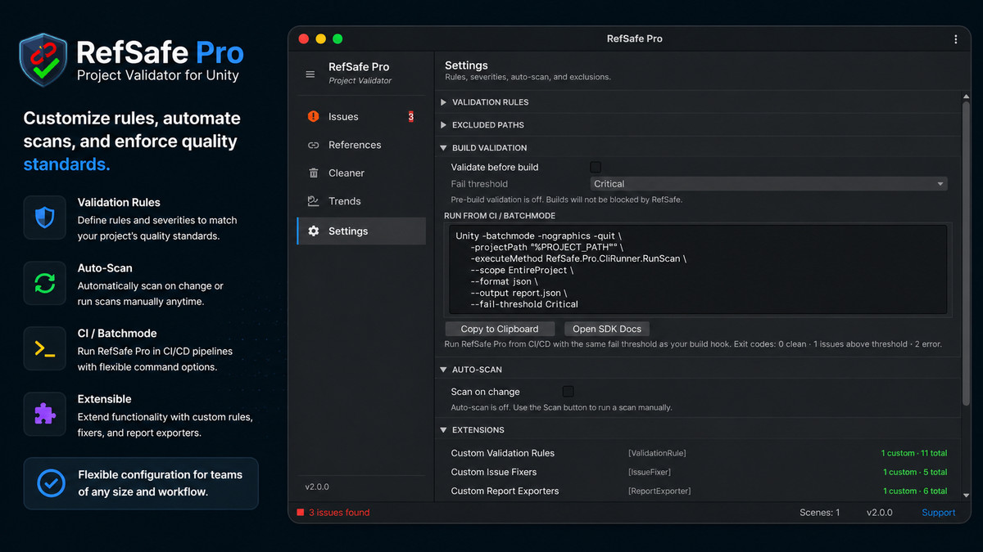Click the '1 custom · 11 total' value
The height and width of the screenshot is (552, 983).
tap(914, 453)
